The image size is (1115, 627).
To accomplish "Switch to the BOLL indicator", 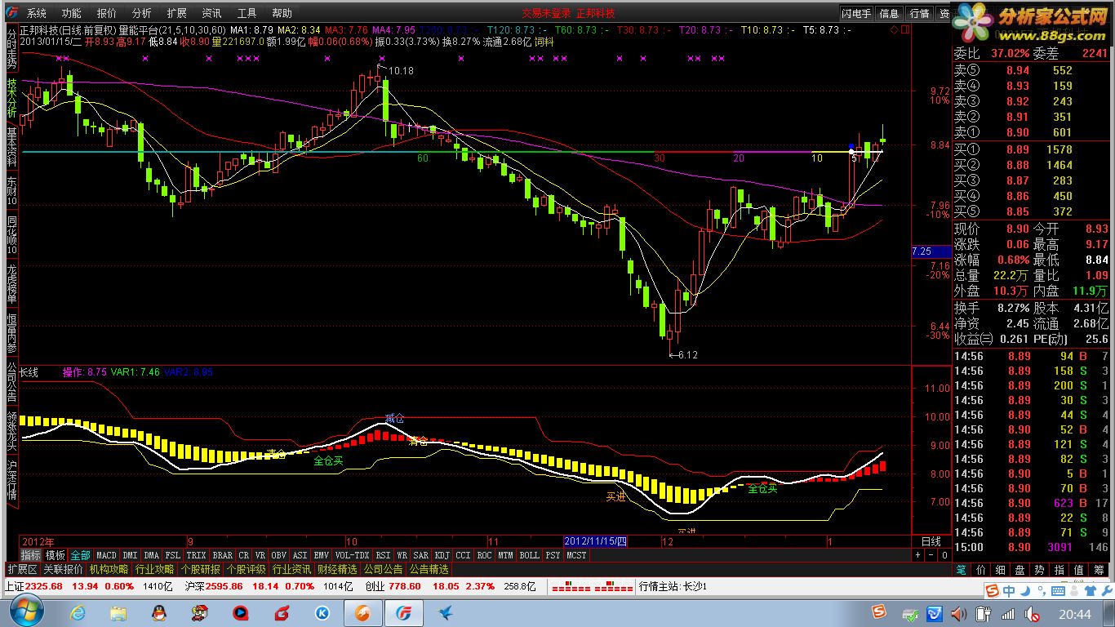I will click(529, 555).
